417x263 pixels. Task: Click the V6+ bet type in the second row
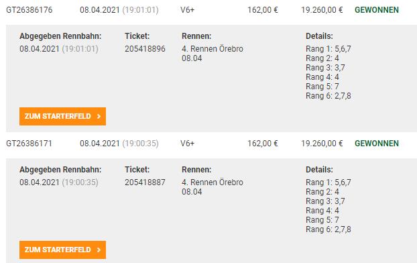[x=187, y=144]
